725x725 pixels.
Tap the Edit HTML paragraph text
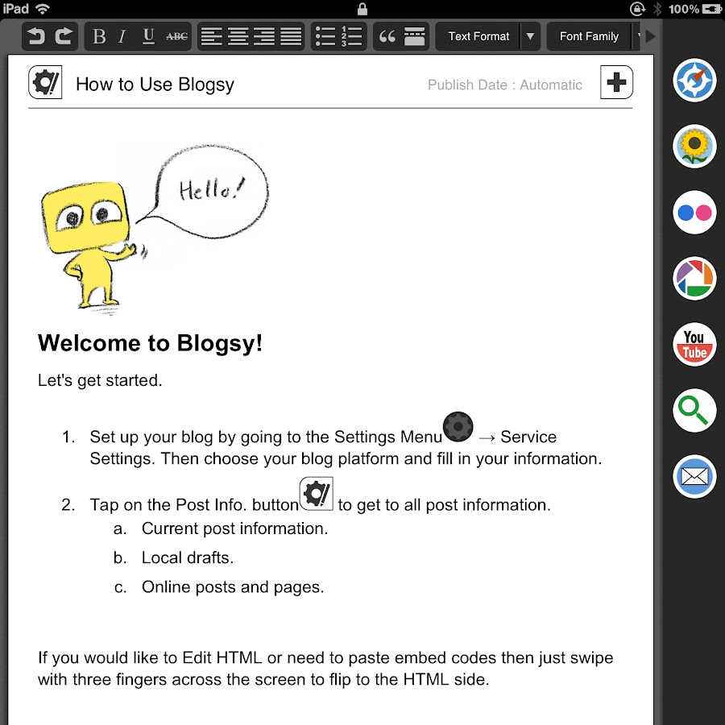click(x=325, y=669)
